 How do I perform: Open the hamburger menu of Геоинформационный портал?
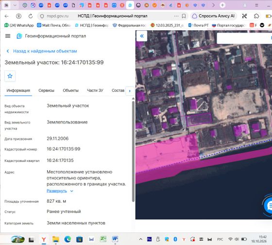[x=8, y=36]
